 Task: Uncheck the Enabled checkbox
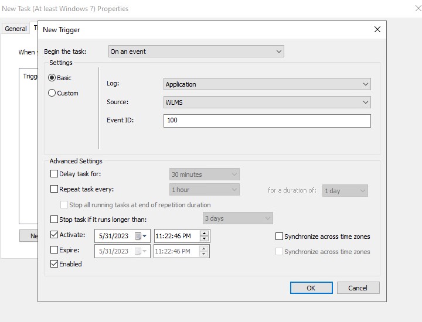(x=54, y=263)
